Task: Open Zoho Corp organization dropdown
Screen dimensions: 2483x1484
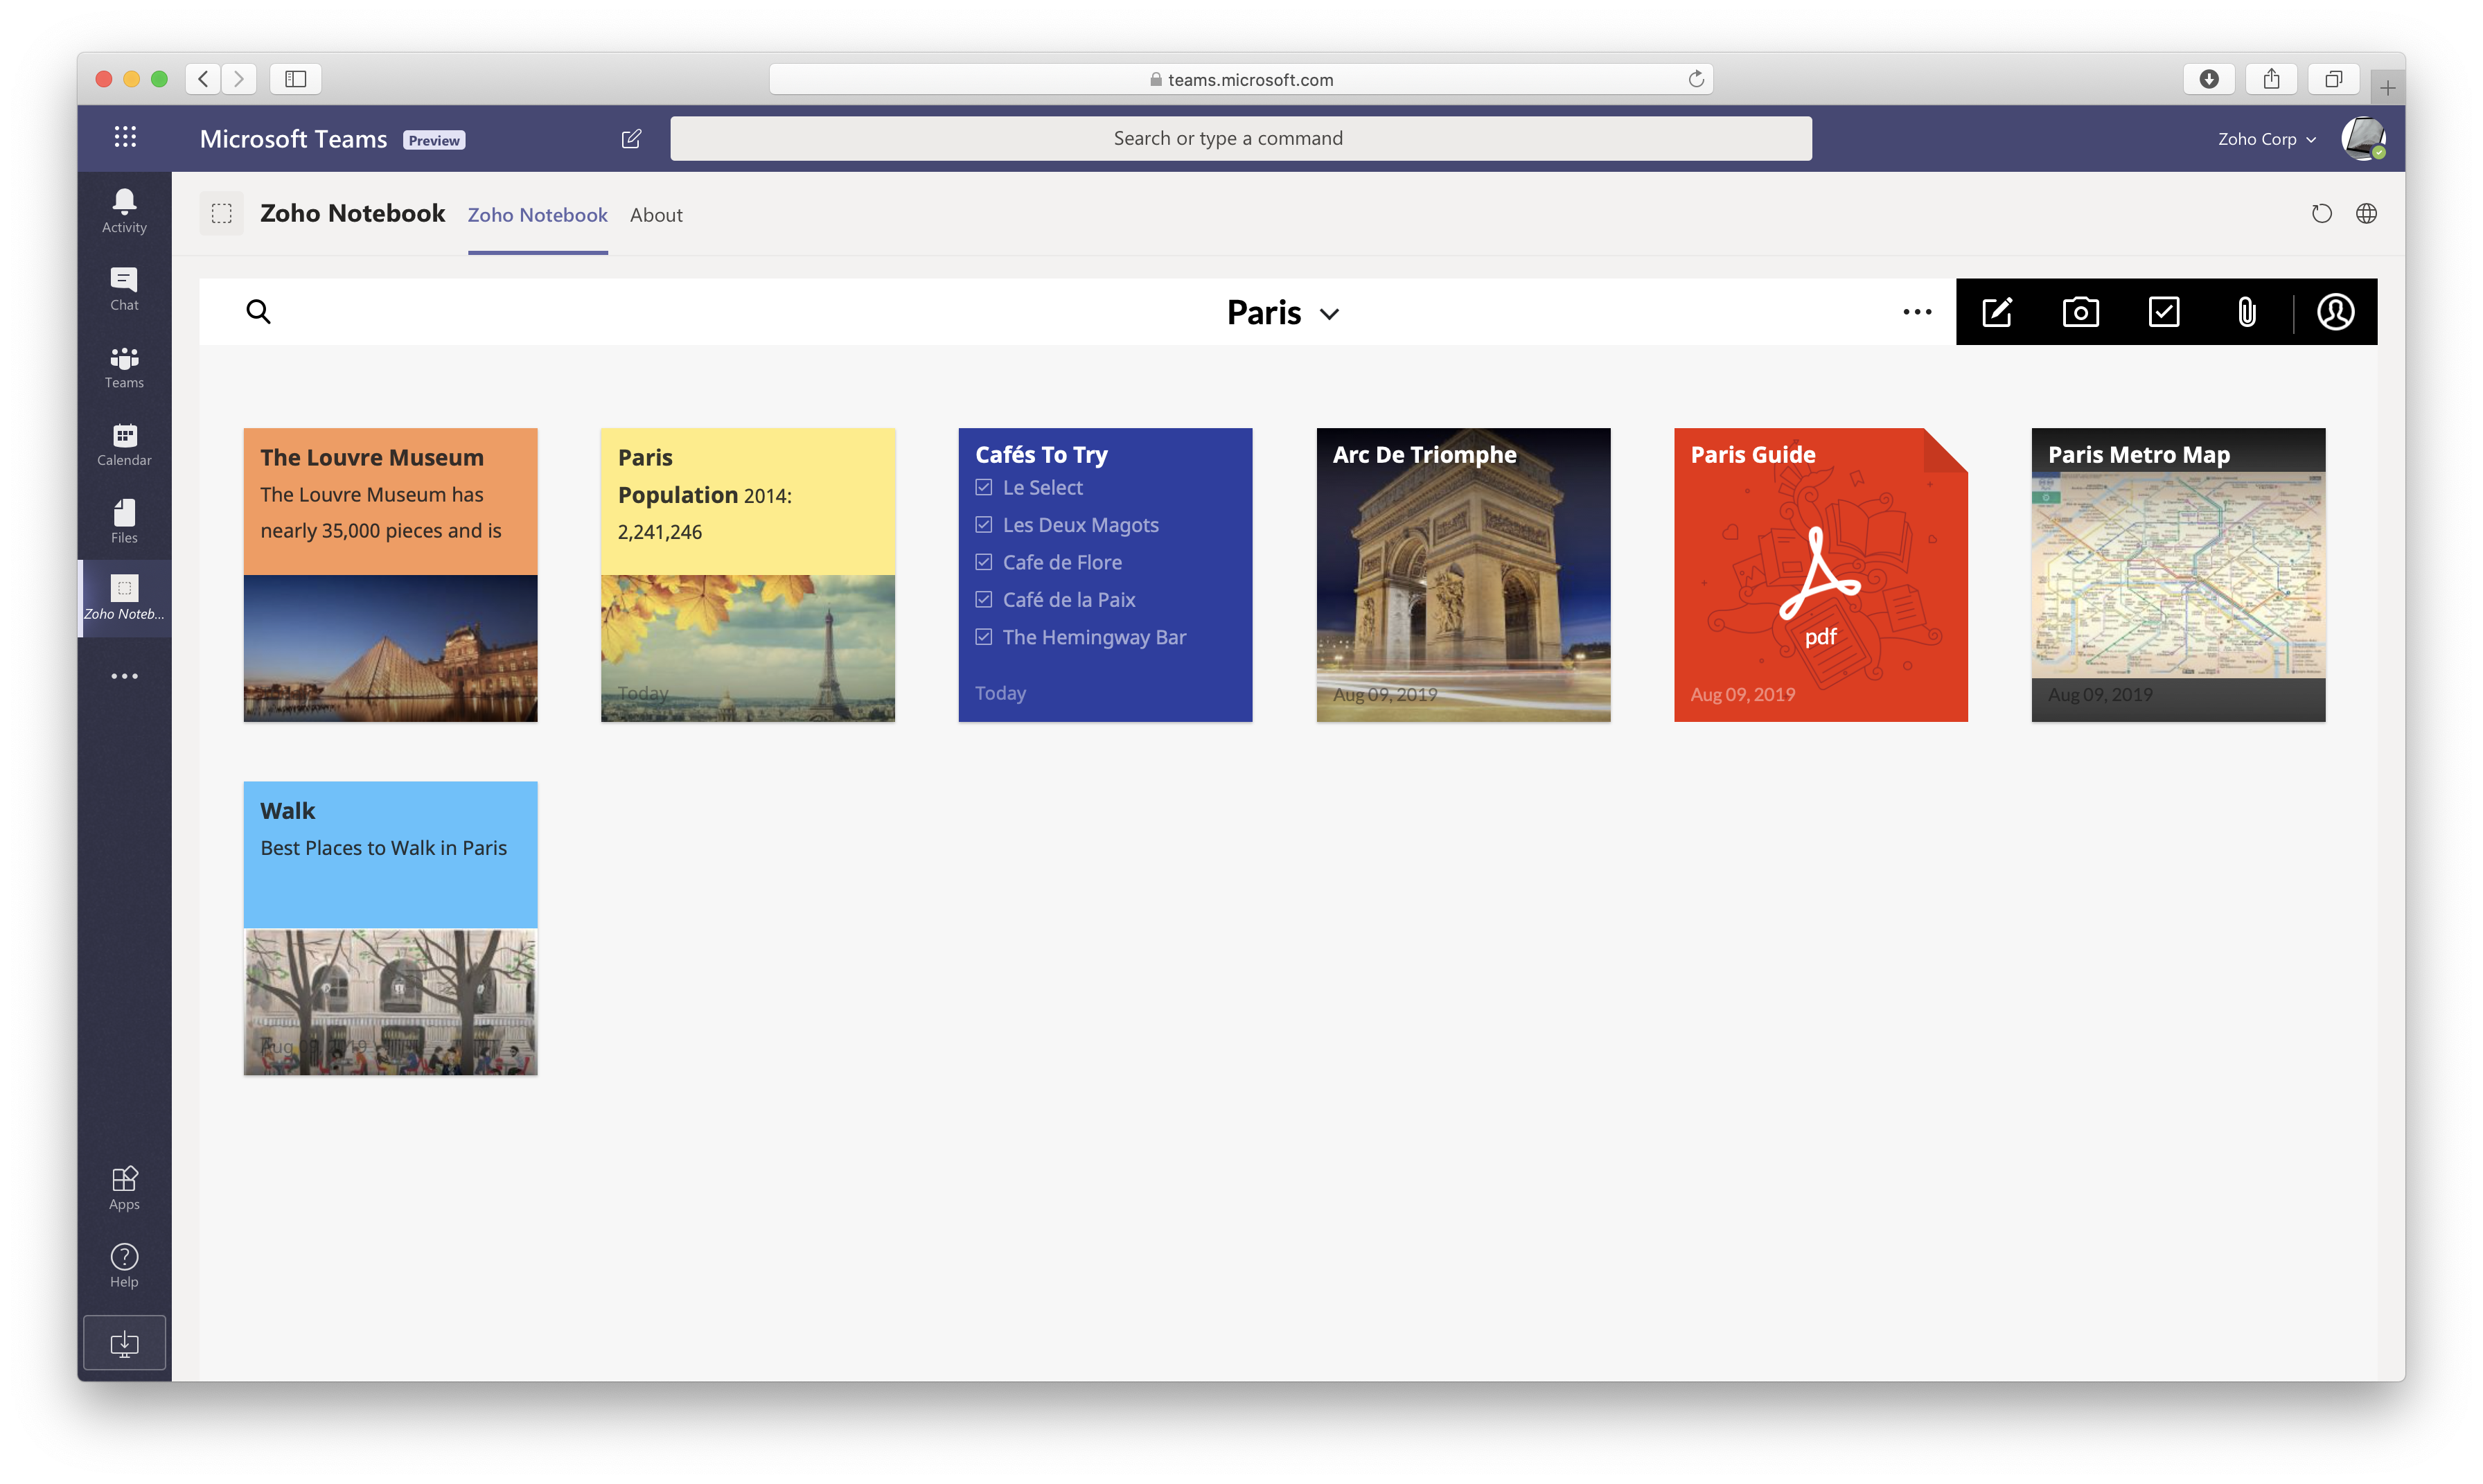Action: [x=2266, y=139]
